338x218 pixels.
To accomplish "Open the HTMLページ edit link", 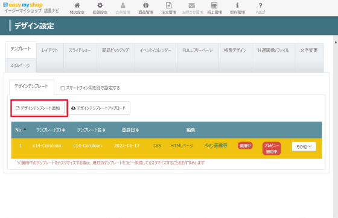I will point(182,146).
